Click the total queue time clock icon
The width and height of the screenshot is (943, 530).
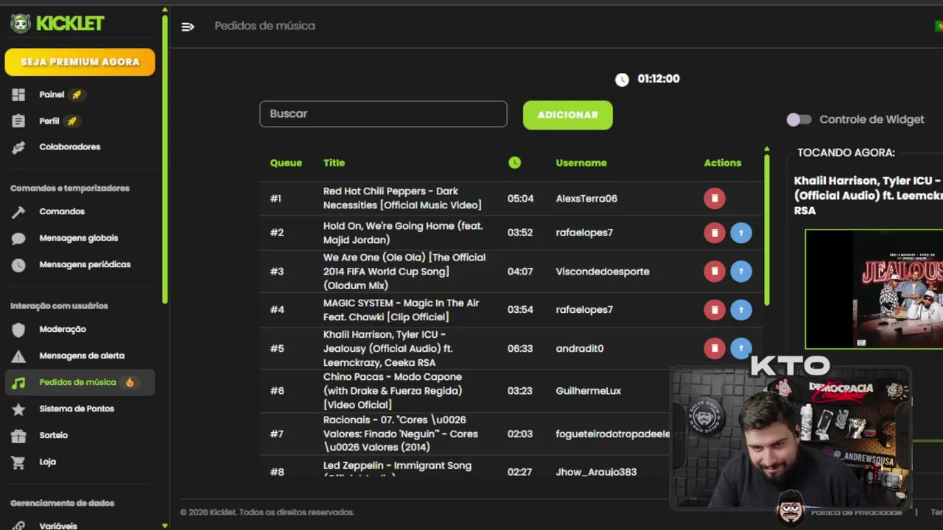(622, 79)
